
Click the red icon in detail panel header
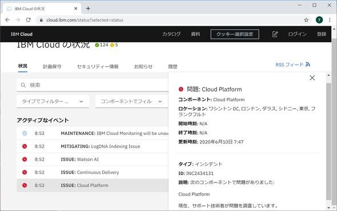(181, 89)
